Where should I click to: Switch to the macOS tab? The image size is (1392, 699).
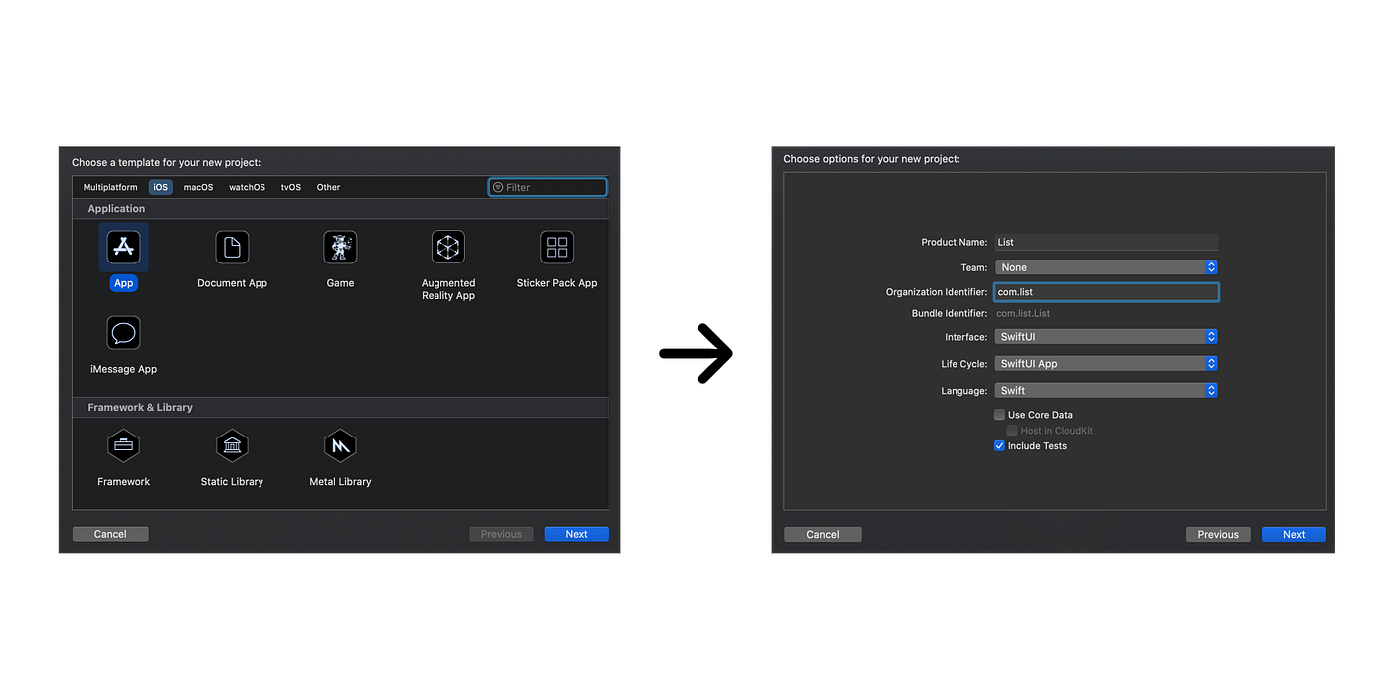tap(197, 187)
